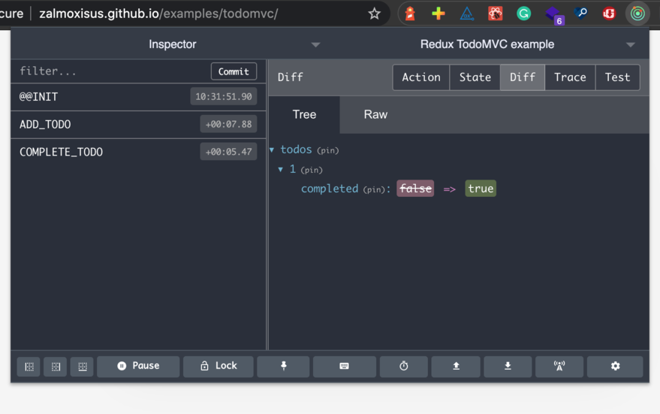
Task: Select the COMPLETE_TODO action row
Action: 138,152
